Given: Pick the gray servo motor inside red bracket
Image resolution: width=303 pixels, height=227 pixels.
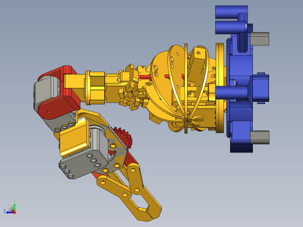Looking at the screenshot, I should coord(47,93).
